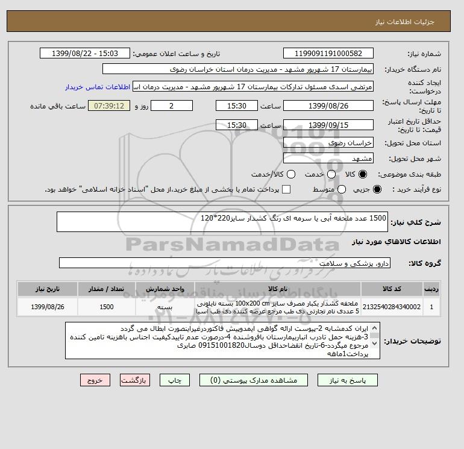Click the کد کالا column header
464x449 pixels.
tap(392, 289)
